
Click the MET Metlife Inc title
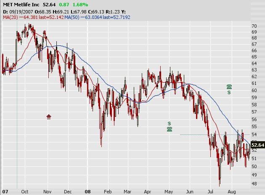(21, 5)
